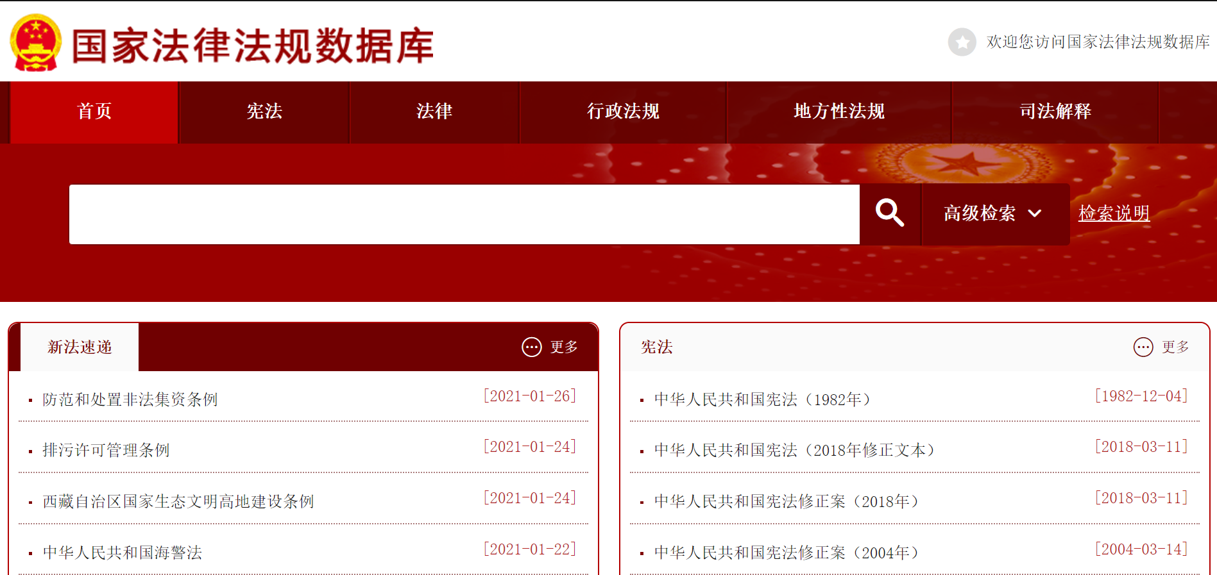The image size is (1217, 575).
Task: Open 西藏自治区国家生态文明高地建设条例
Action: pyautogui.click(x=178, y=501)
